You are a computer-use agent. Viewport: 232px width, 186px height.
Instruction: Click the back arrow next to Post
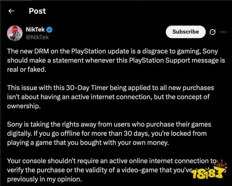[x=12, y=11]
